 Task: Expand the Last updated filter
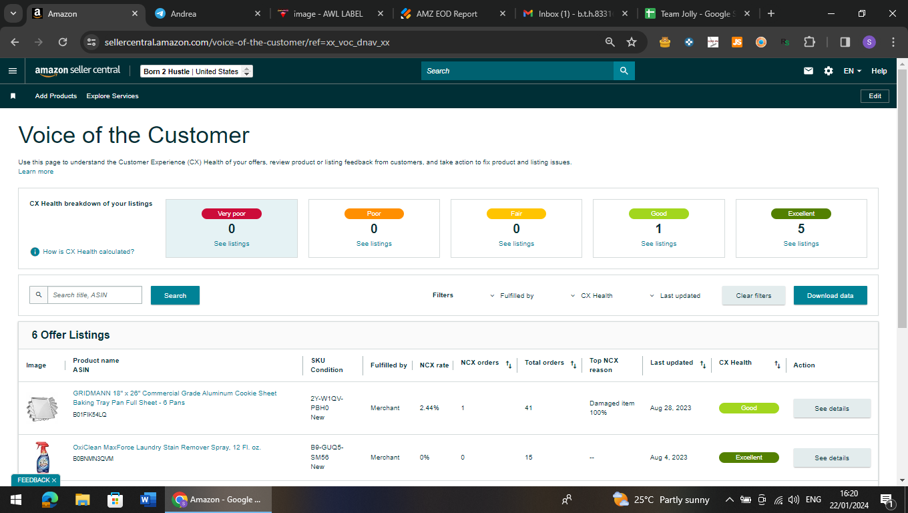pyautogui.click(x=675, y=295)
